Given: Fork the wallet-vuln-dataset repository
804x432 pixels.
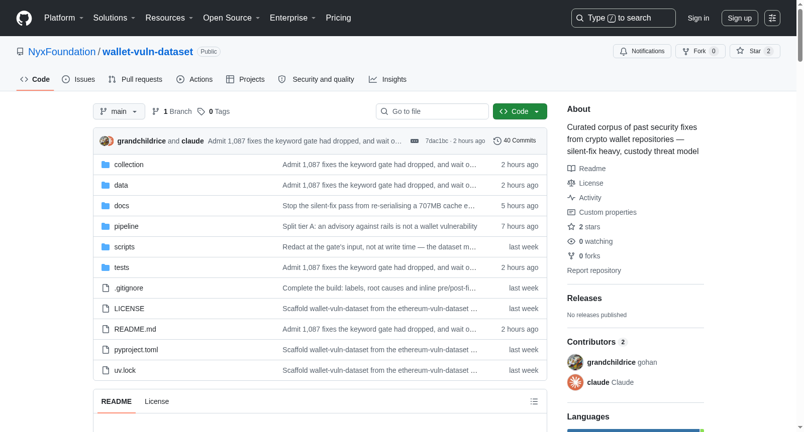Looking at the screenshot, I should [x=700, y=51].
